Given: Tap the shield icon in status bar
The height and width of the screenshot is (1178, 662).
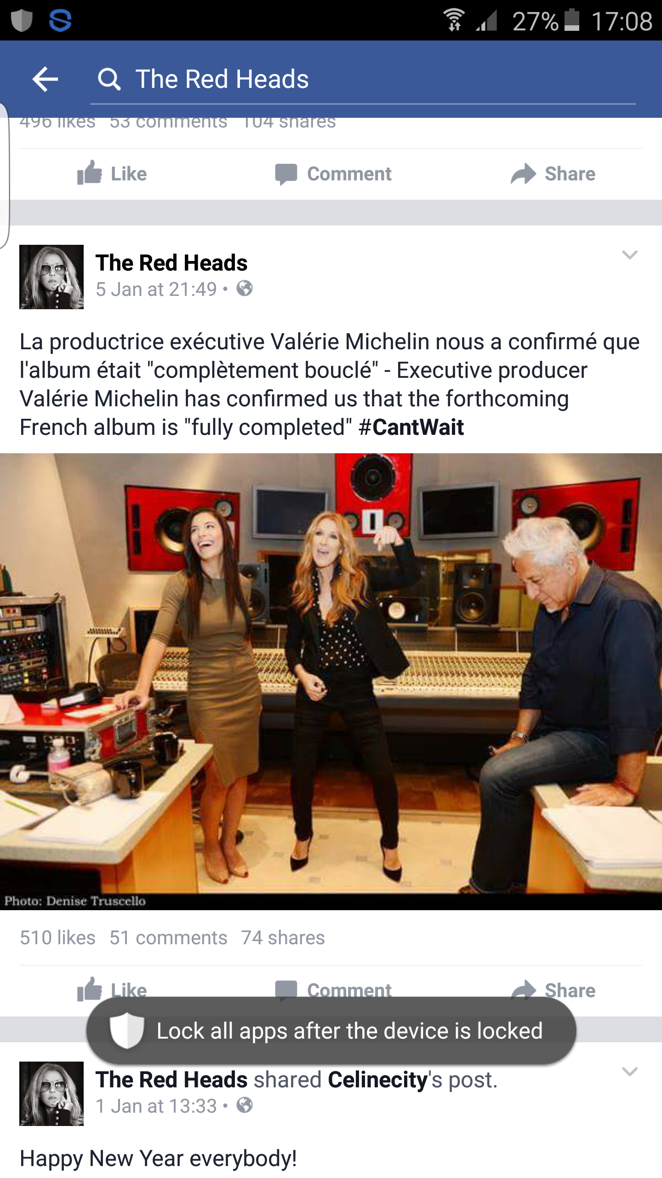Looking at the screenshot, I should click(22, 21).
